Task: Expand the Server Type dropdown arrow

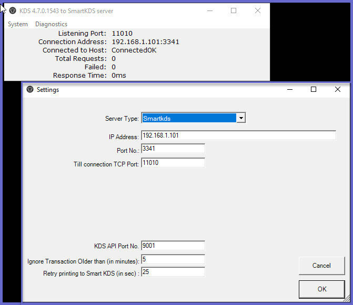Action: [241, 118]
